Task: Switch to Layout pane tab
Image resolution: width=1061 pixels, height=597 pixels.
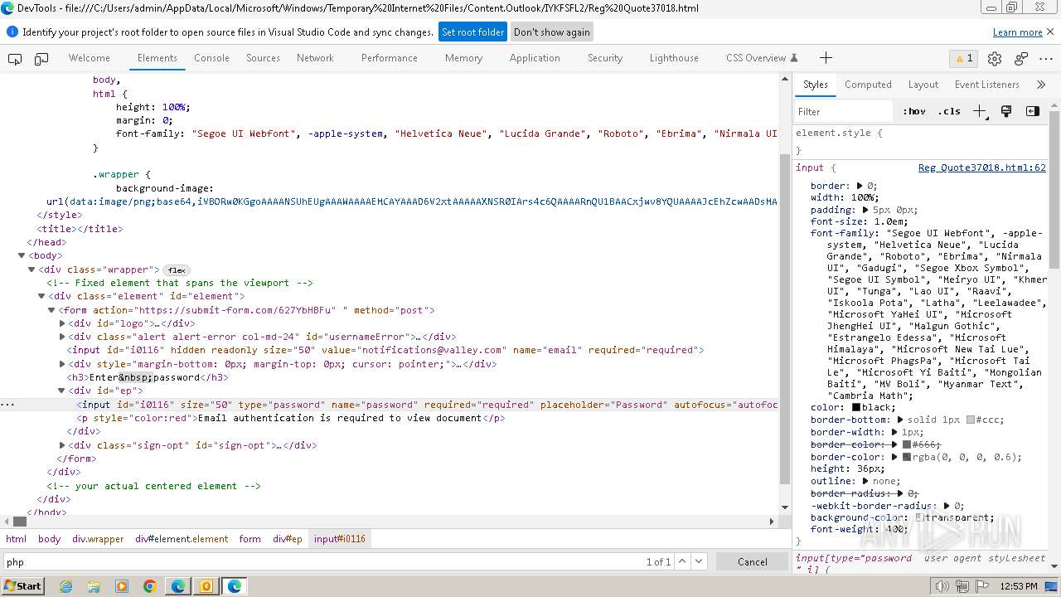Action: 923,85
